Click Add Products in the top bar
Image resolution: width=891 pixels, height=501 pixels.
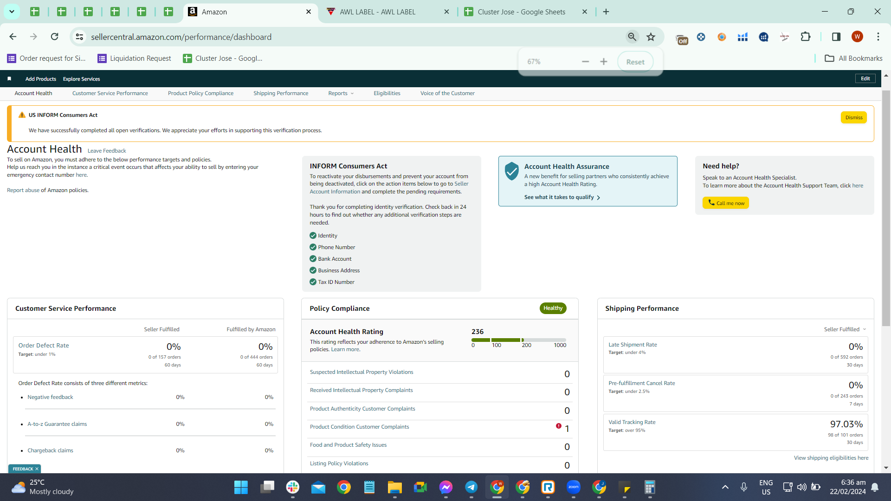tap(41, 79)
